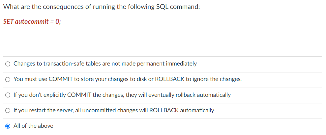Viewport: 326px width, 135px height.
Task: Click 'ROLLBACK automatically' in the server restart option
Action: (x=182, y=110)
